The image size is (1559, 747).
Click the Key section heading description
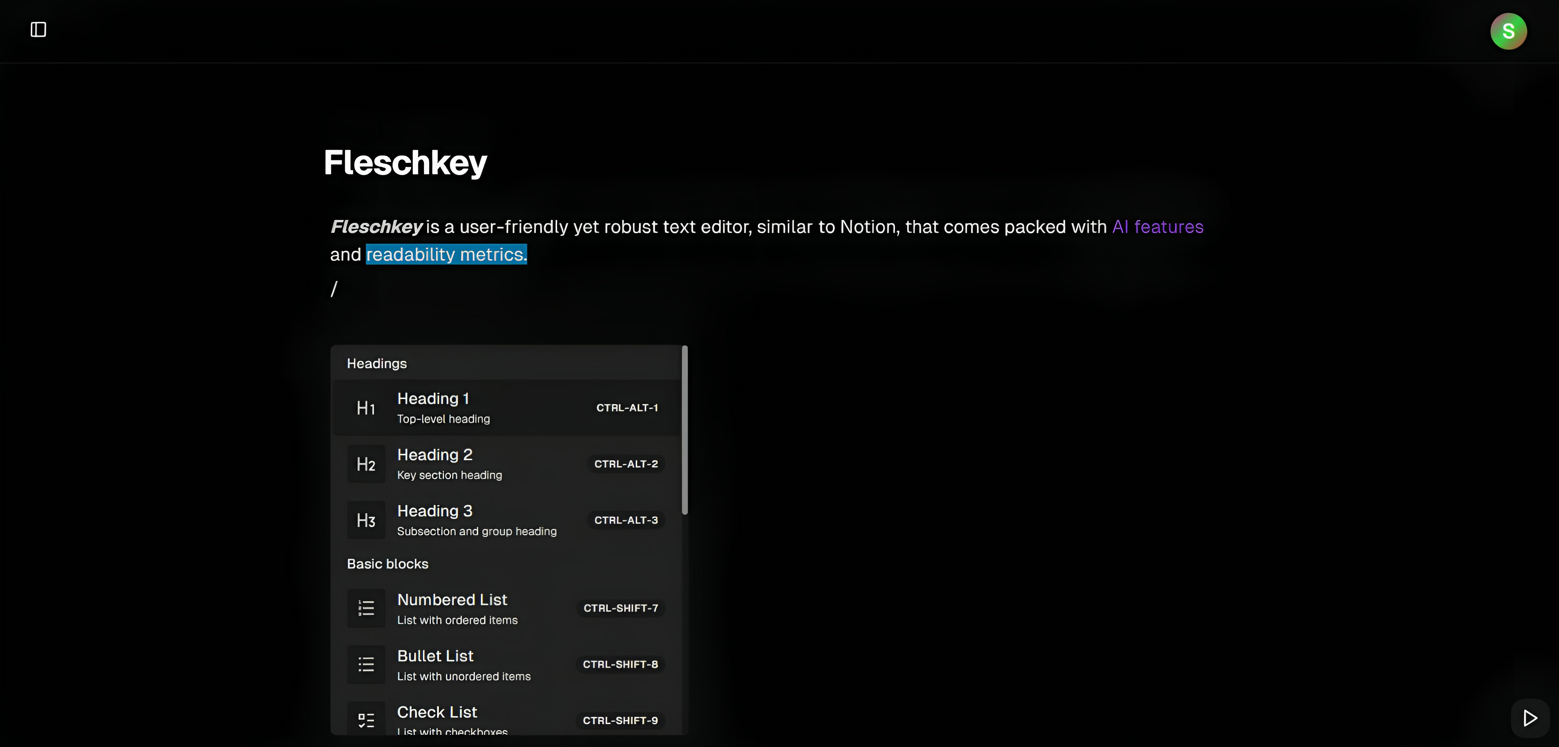click(450, 475)
